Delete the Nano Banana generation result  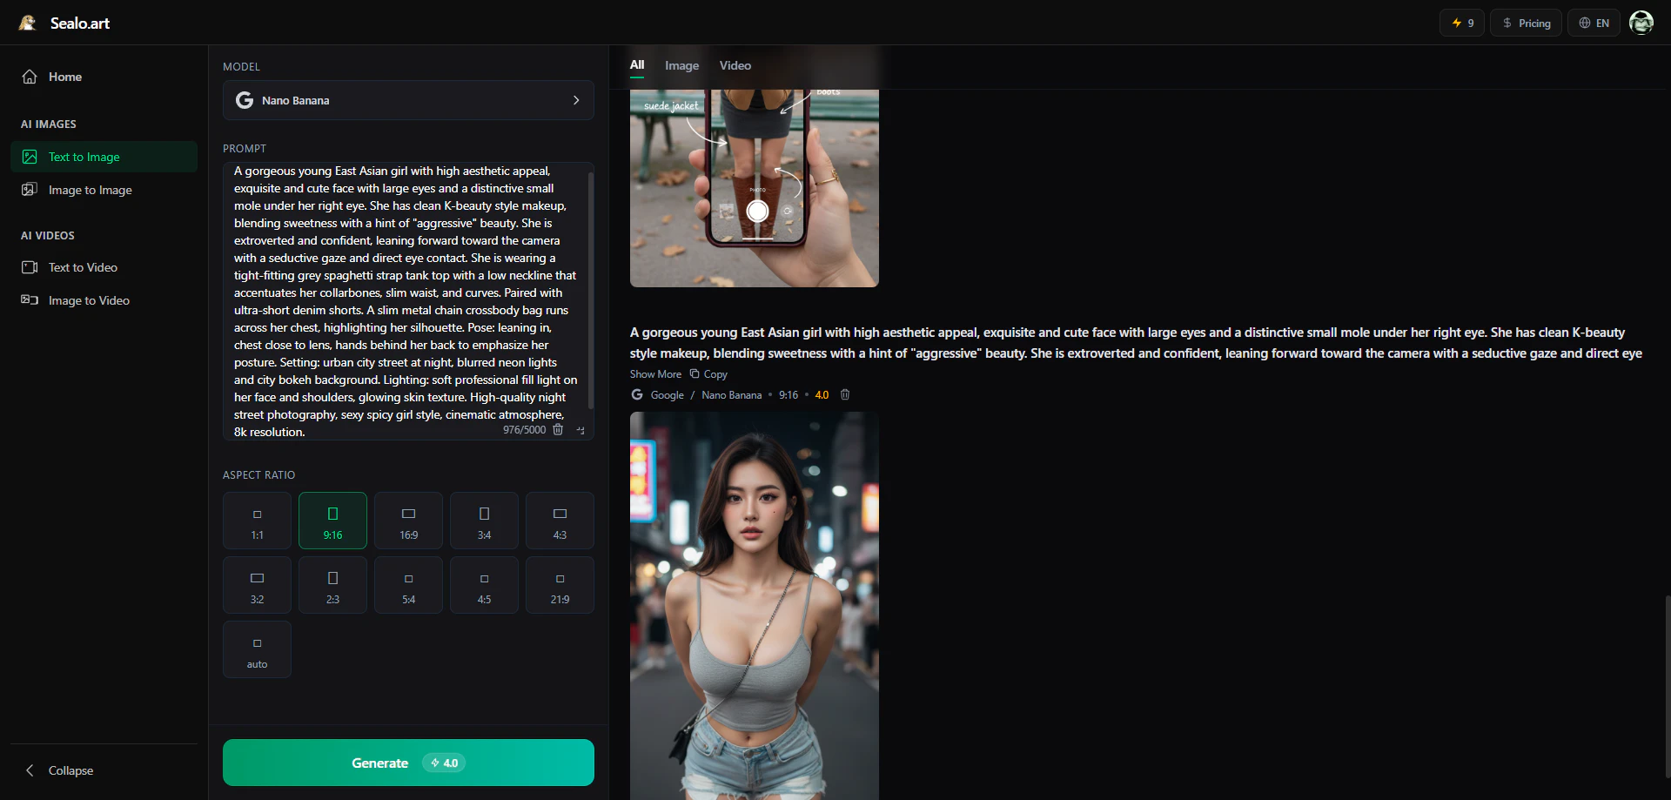pyautogui.click(x=844, y=394)
